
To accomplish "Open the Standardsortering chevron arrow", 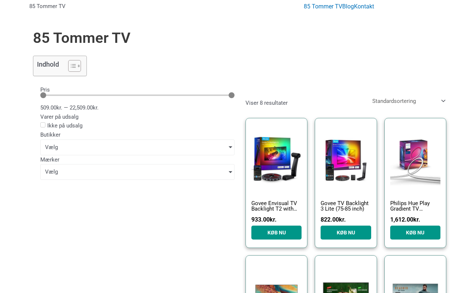I will [x=443, y=101].
